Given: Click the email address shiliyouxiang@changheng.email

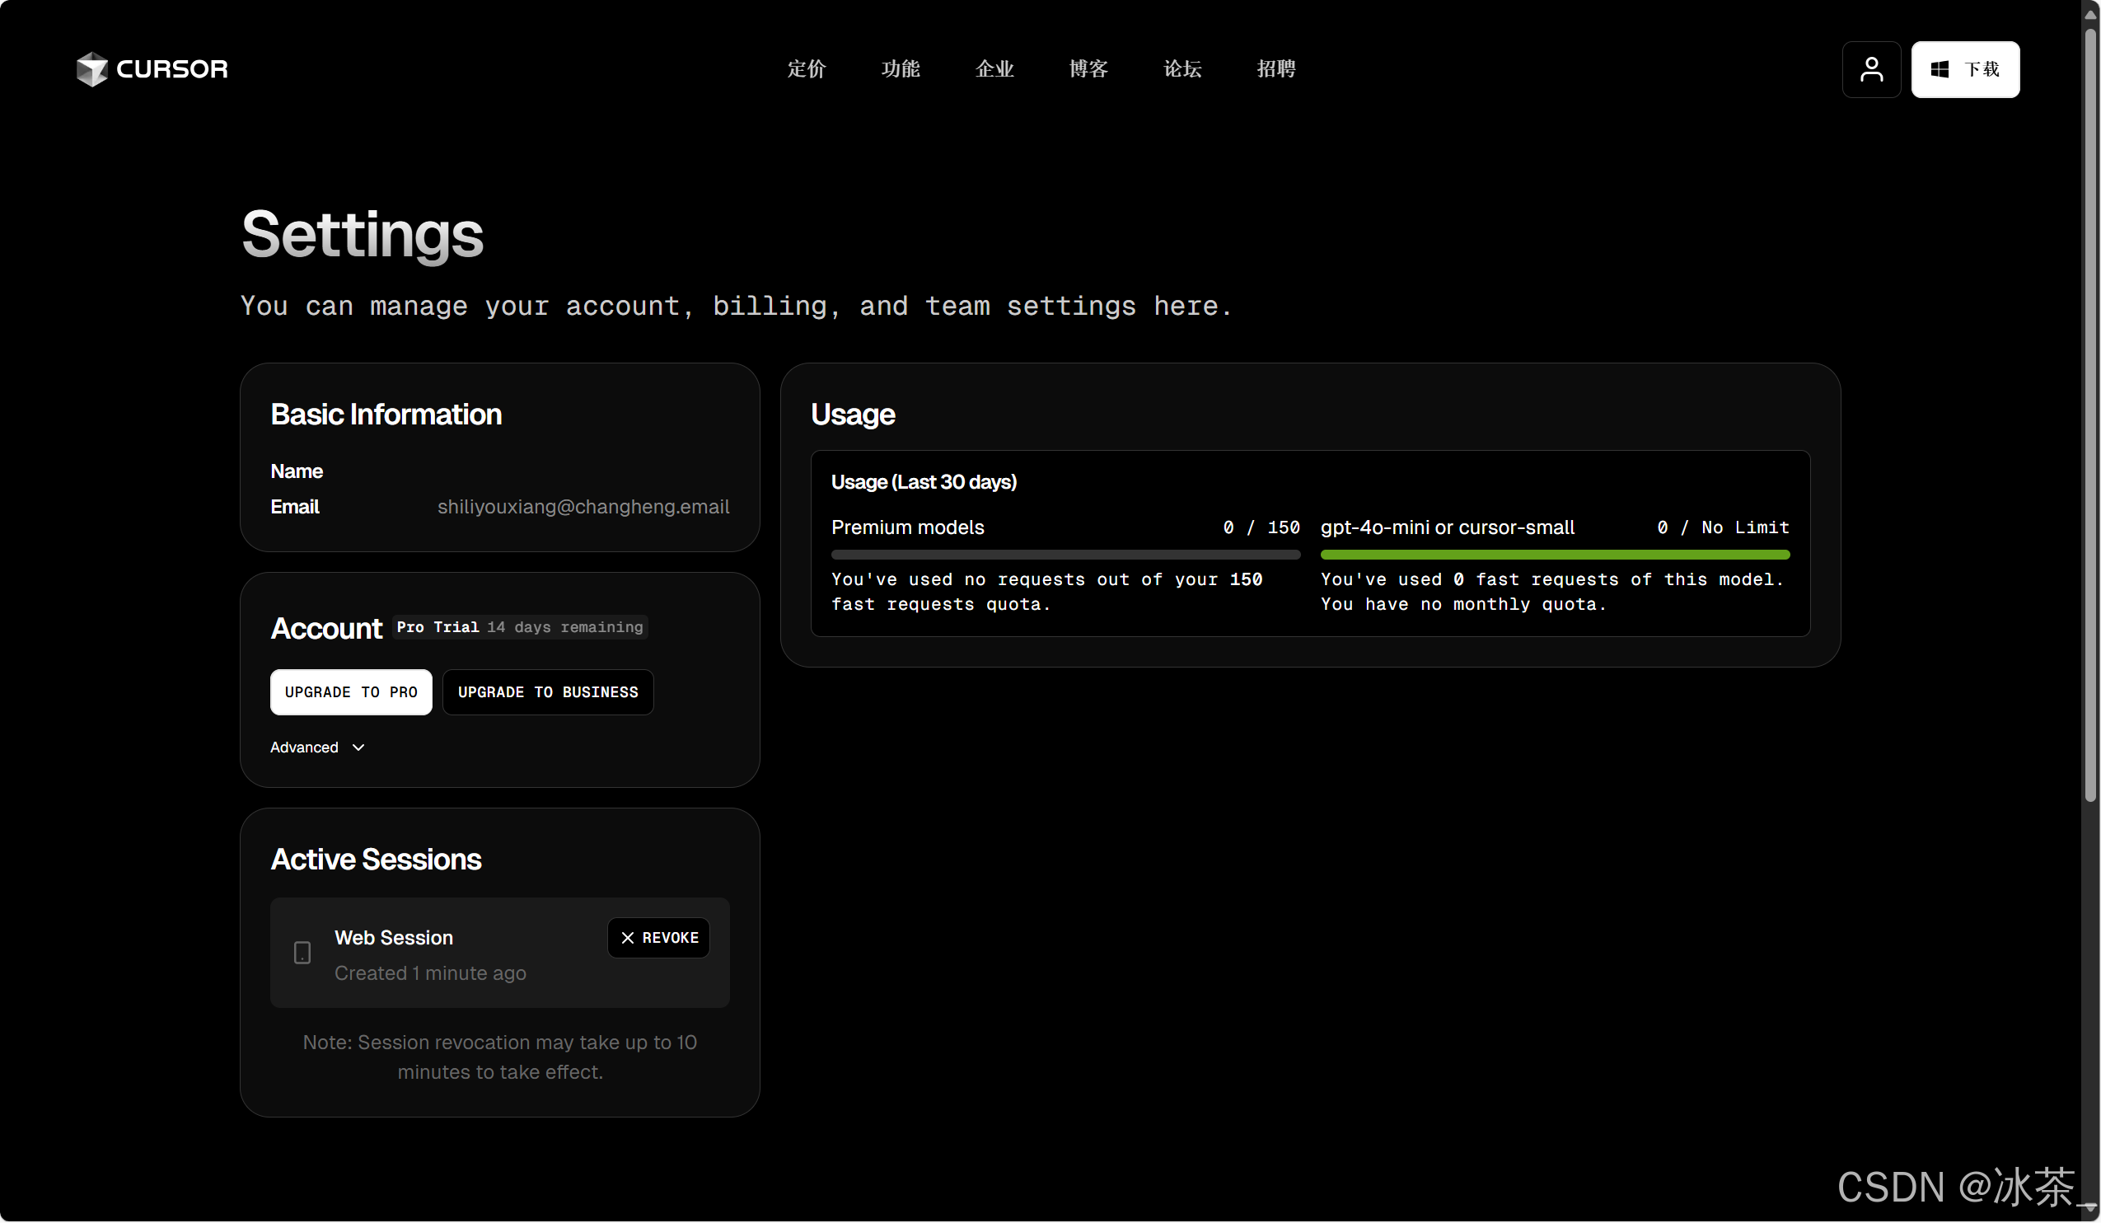Looking at the screenshot, I should [583, 507].
